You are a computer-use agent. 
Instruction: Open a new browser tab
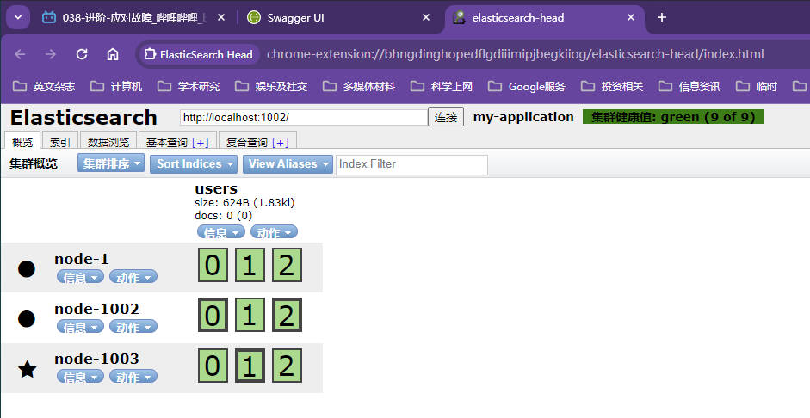(661, 17)
